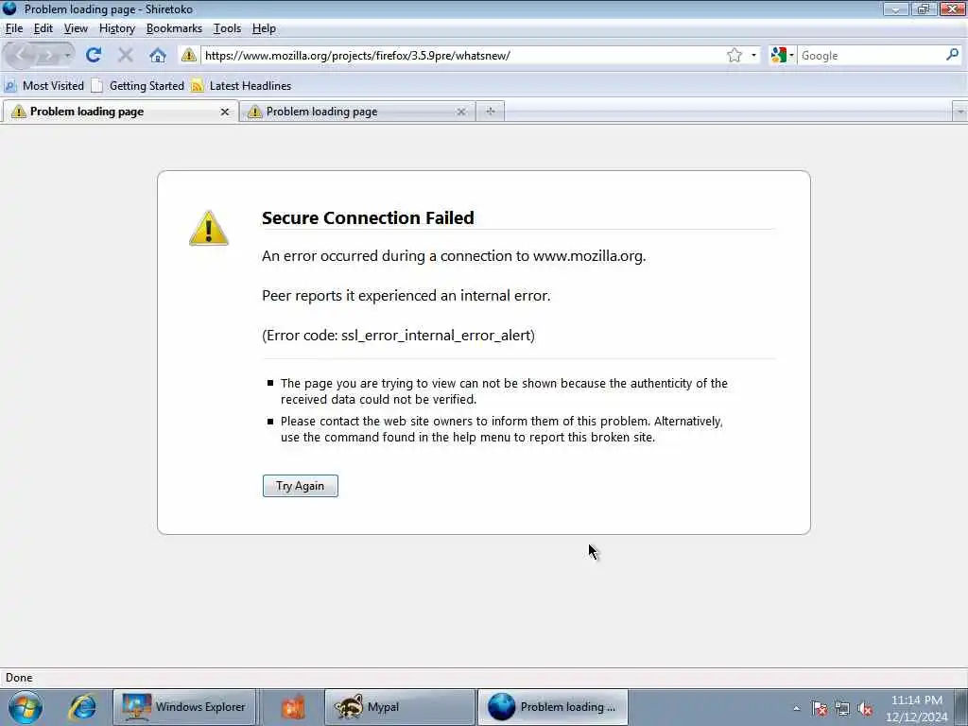Open the Tools menu
Image resolution: width=968 pixels, height=726 pixels.
pyautogui.click(x=227, y=28)
